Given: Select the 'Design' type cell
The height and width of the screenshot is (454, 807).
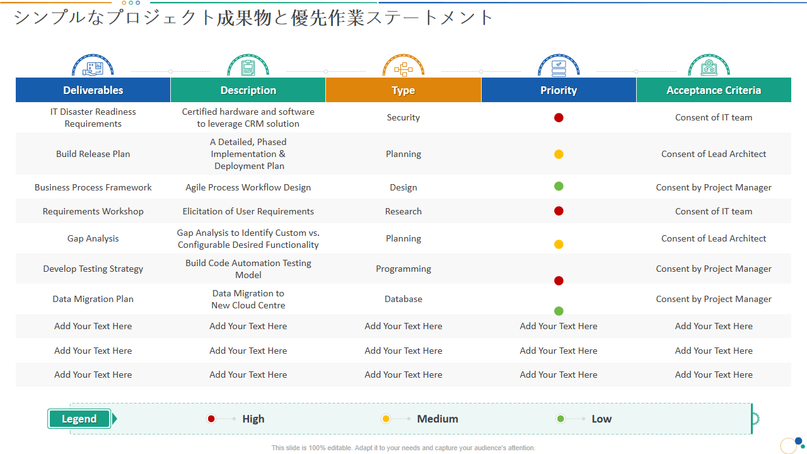Looking at the screenshot, I should point(403,187).
